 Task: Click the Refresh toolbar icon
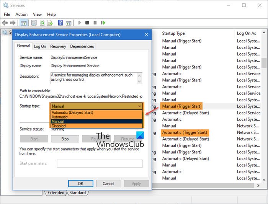(x=41, y=23)
